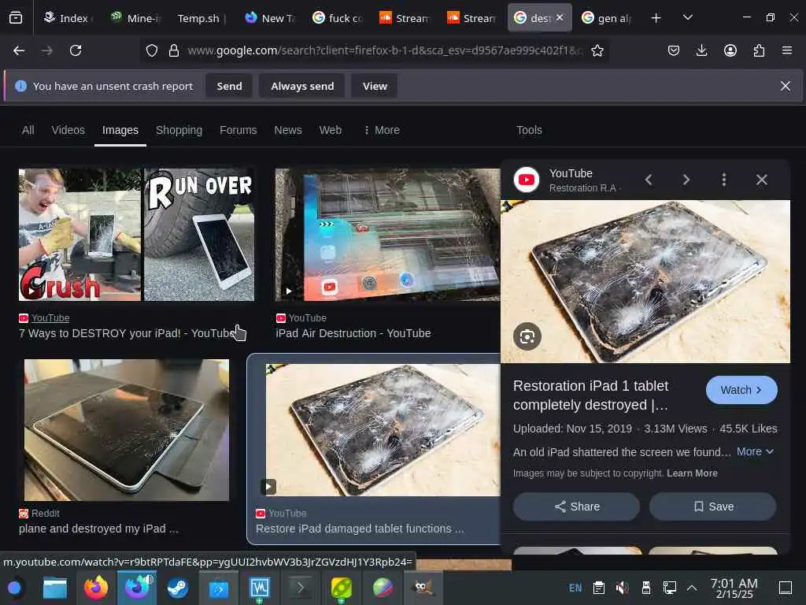Screen dimensions: 806x605
Task: View the crash report
Action: click(x=375, y=86)
